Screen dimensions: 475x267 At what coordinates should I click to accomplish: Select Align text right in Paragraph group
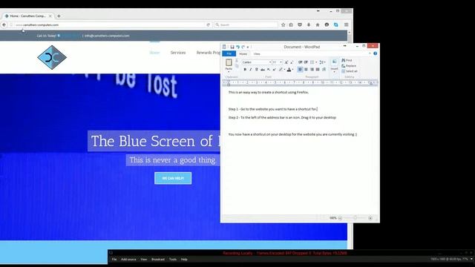312,70
